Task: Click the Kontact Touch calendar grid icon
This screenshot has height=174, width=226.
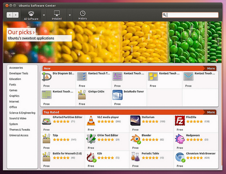Action: pos(46,95)
